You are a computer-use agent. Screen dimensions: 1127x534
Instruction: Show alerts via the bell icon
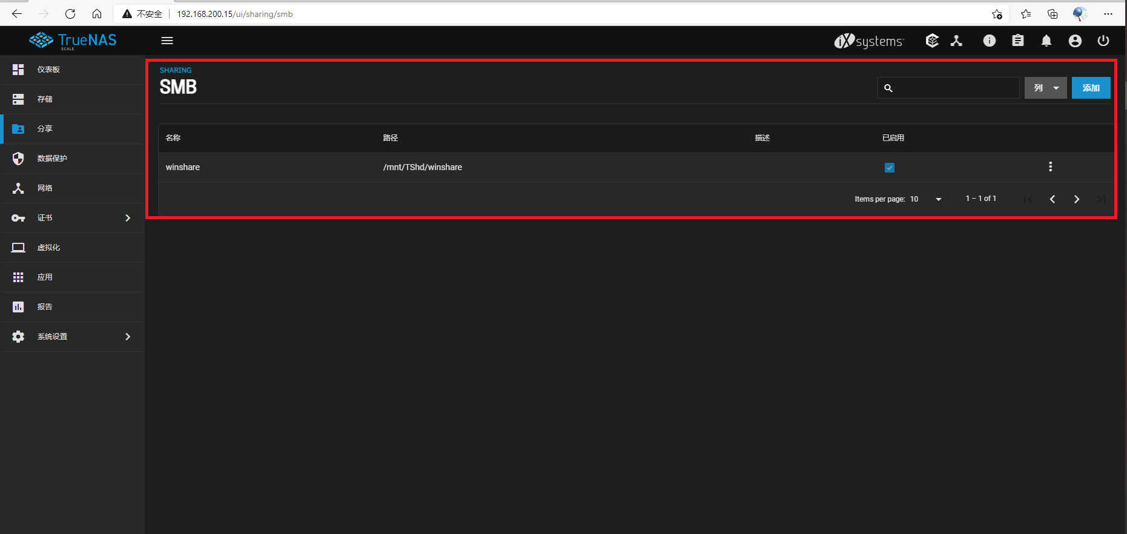tap(1046, 41)
